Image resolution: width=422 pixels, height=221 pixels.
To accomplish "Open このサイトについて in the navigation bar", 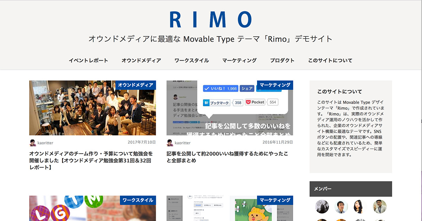I will (330, 60).
